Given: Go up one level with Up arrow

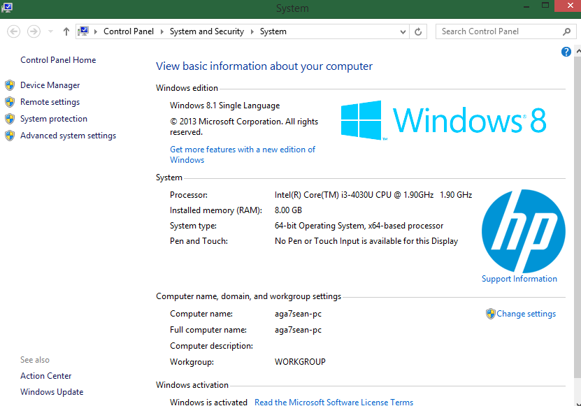Looking at the screenshot, I should (66, 31).
